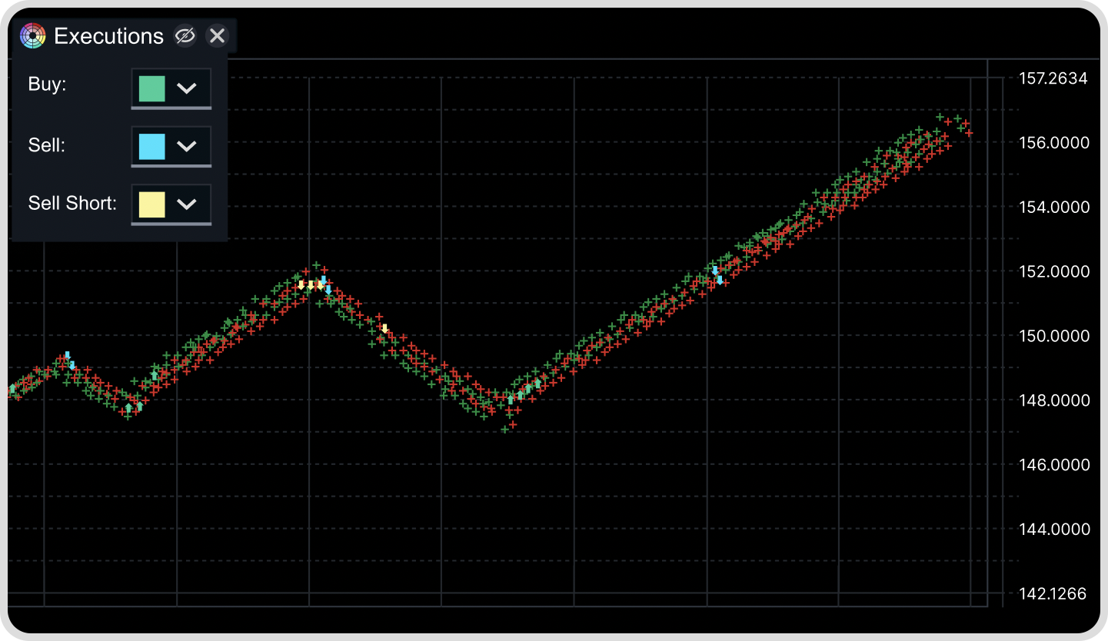Pick the green Buy color swatch
The image size is (1108, 641).
(151, 88)
